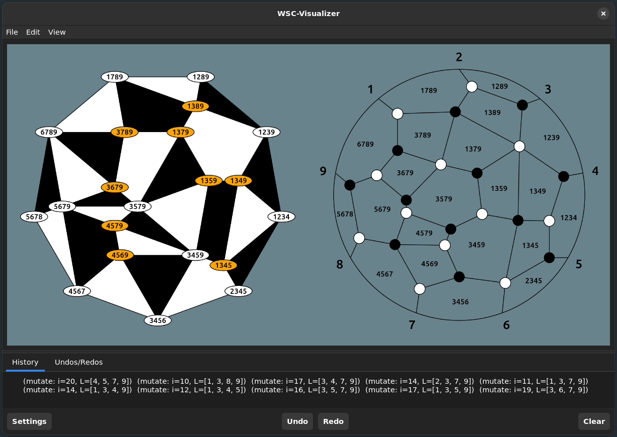
Task: Select orange node labeled 3679
Action: click(x=115, y=187)
